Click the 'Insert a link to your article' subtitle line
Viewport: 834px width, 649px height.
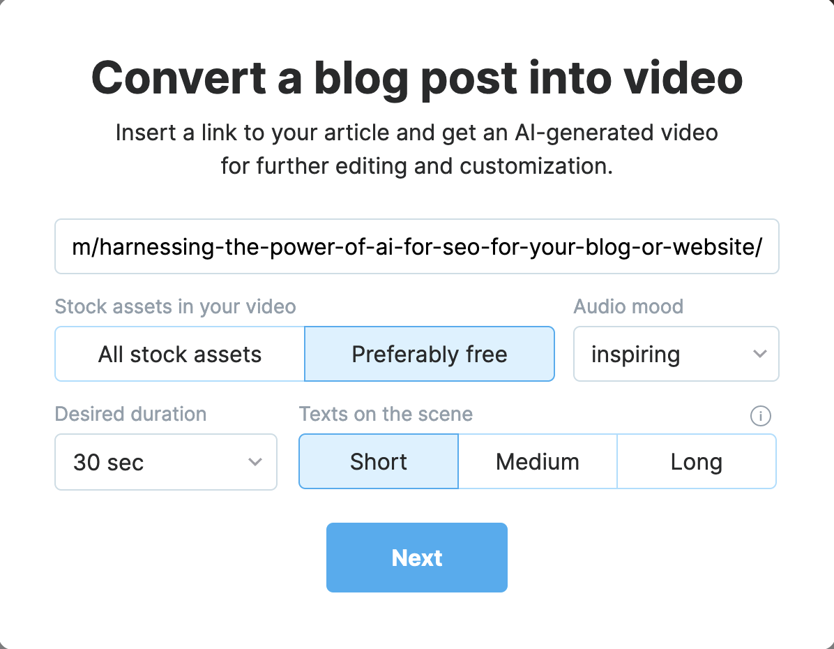coord(417,133)
